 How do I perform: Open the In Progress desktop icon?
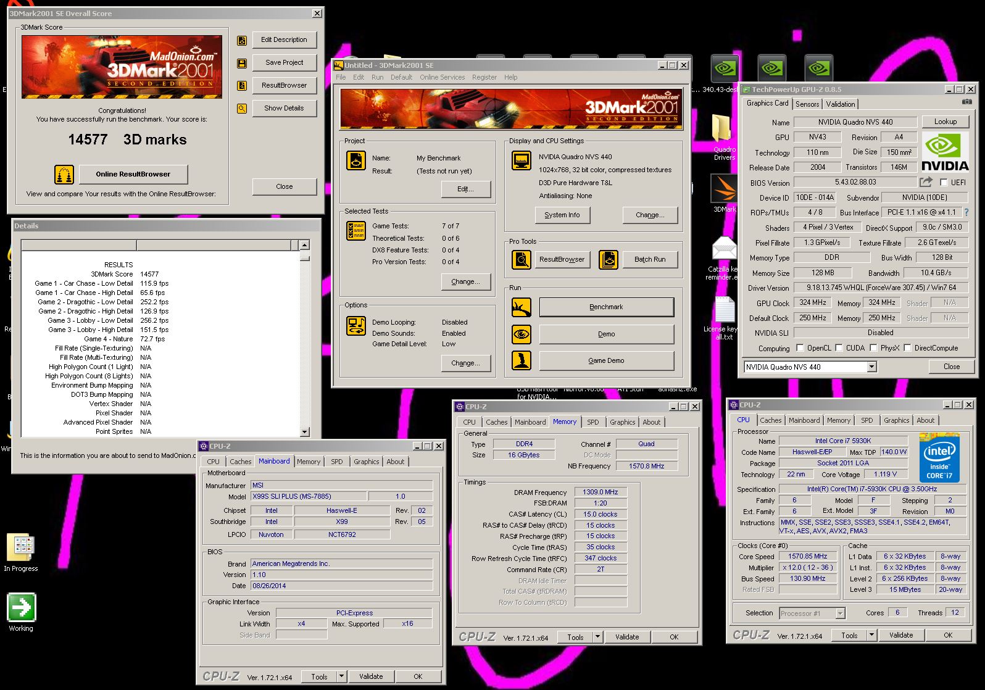pos(21,552)
